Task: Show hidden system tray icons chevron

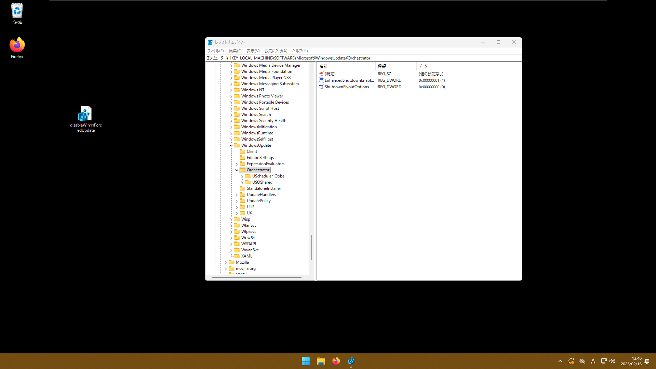Action: coord(560,361)
